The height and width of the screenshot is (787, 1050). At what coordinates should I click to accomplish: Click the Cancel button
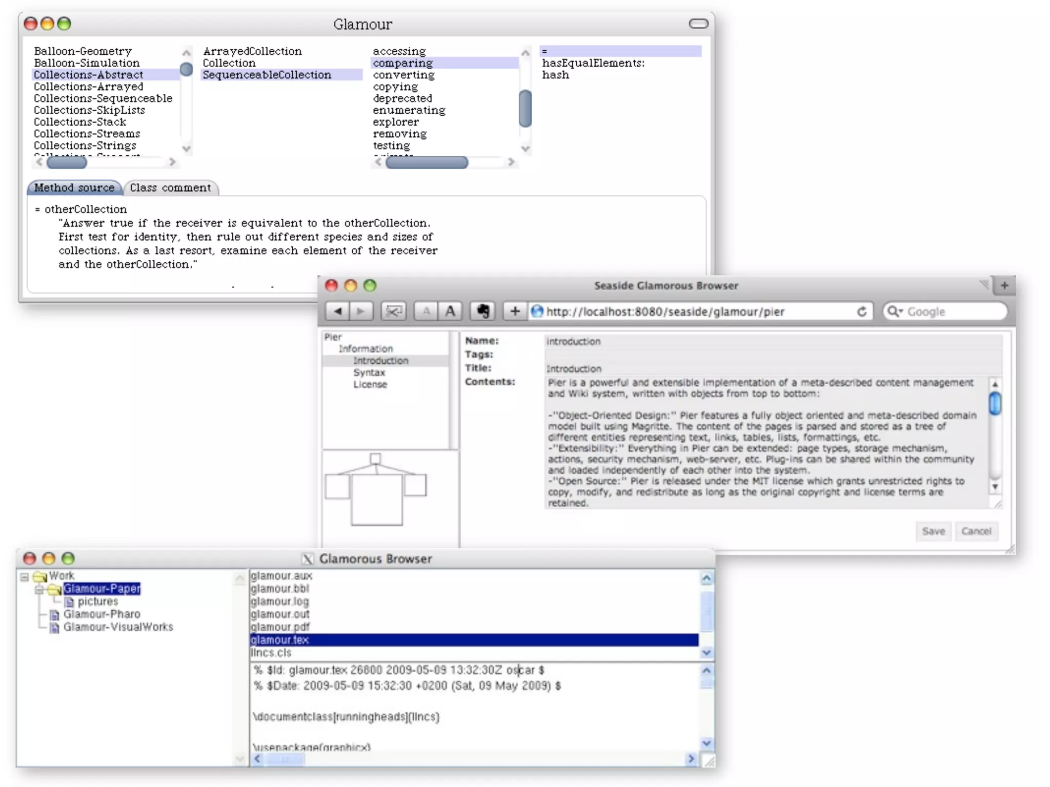[976, 531]
